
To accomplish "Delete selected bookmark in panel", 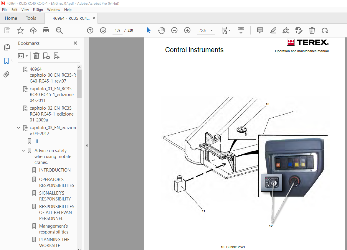I will (36, 56).
